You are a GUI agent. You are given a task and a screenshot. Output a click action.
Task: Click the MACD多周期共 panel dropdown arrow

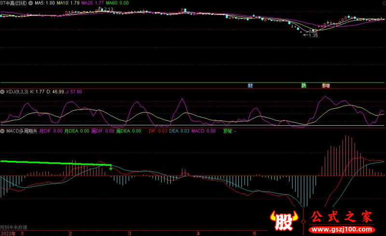(2, 131)
